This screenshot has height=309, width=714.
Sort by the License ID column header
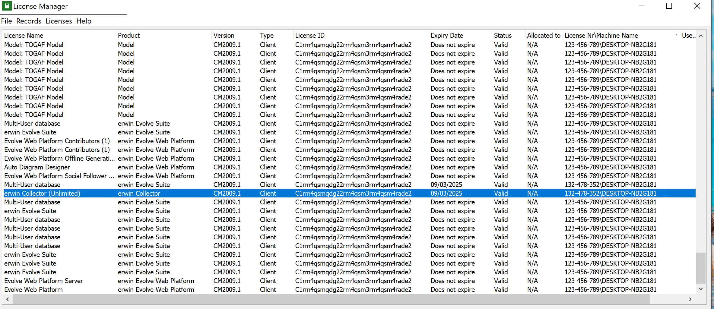point(361,35)
